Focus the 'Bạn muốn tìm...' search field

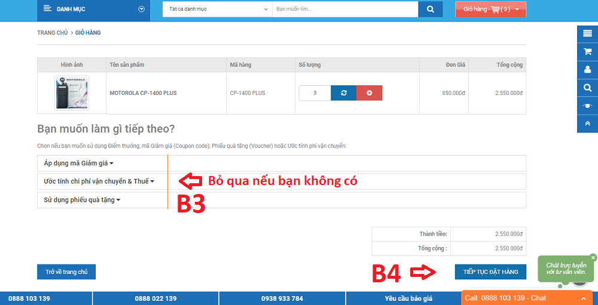[x=345, y=9]
